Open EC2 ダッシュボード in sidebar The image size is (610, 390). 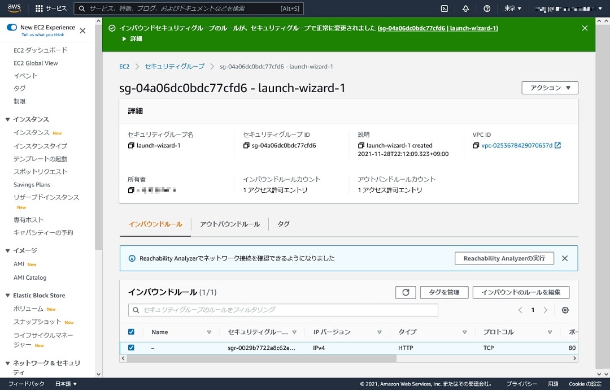41,50
